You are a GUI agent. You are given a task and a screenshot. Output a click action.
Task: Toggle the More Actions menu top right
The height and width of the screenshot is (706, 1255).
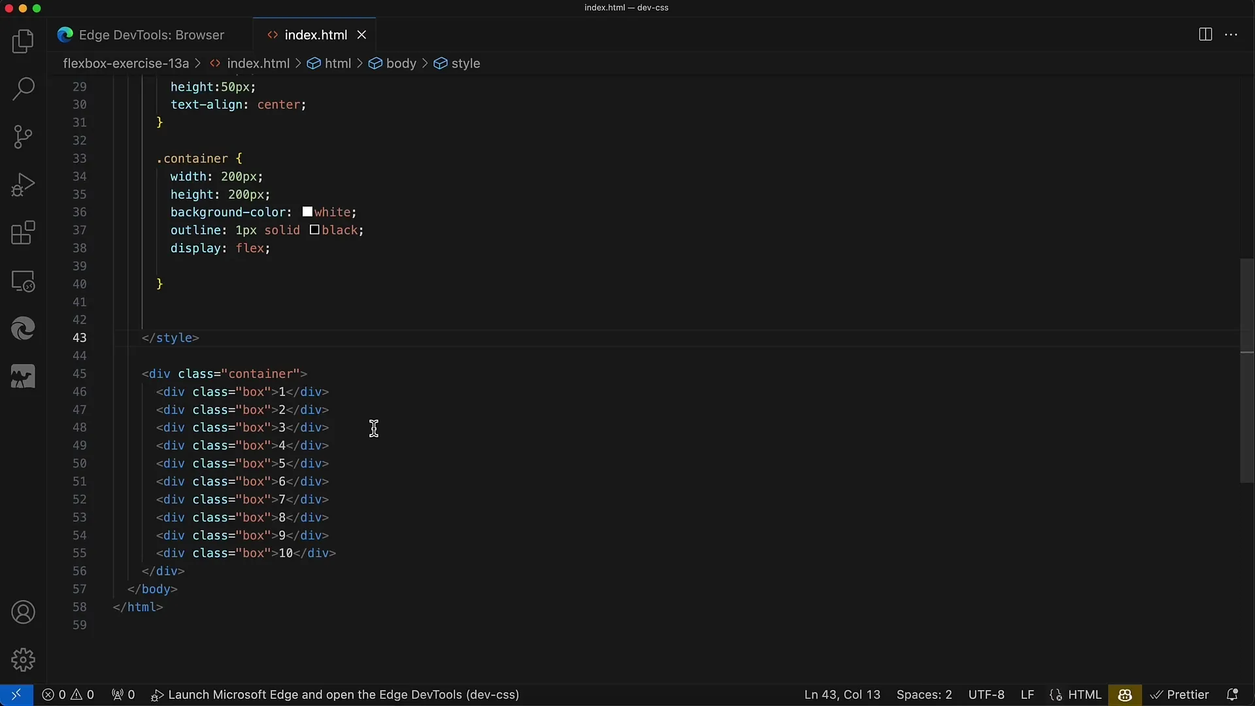point(1231,35)
